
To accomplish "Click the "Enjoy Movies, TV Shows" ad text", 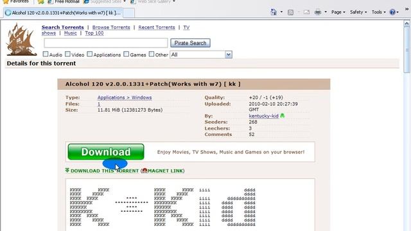I will 231,152.
